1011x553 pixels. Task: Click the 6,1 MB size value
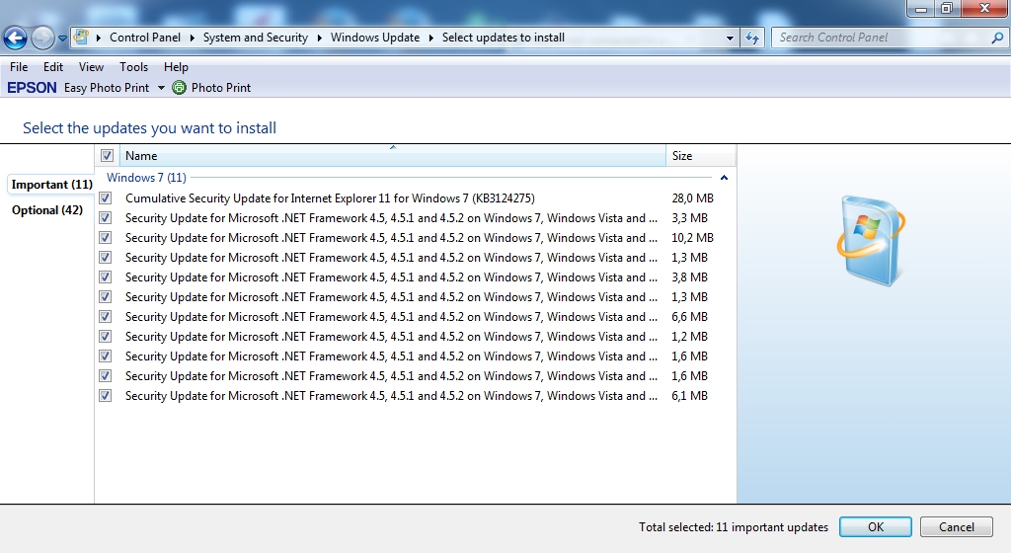click(x=689, y=396)
